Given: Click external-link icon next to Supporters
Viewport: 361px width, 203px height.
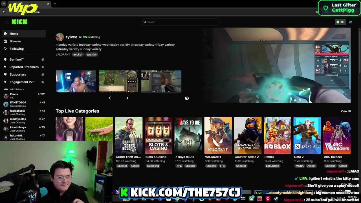Looking at the screenshot, I should [43, 74].
